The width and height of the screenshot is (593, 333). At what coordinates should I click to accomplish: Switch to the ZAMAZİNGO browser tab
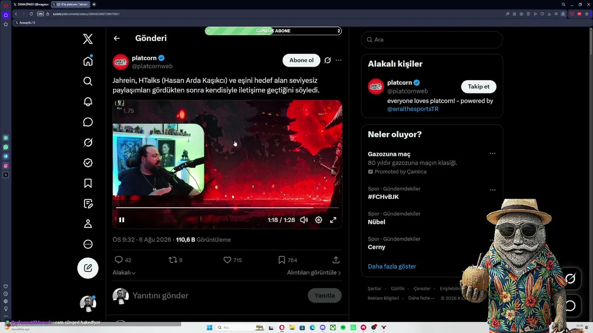point(31,4)
